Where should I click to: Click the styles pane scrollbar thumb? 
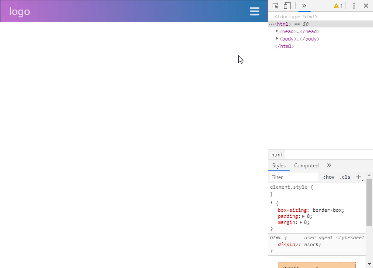point(369,202)
